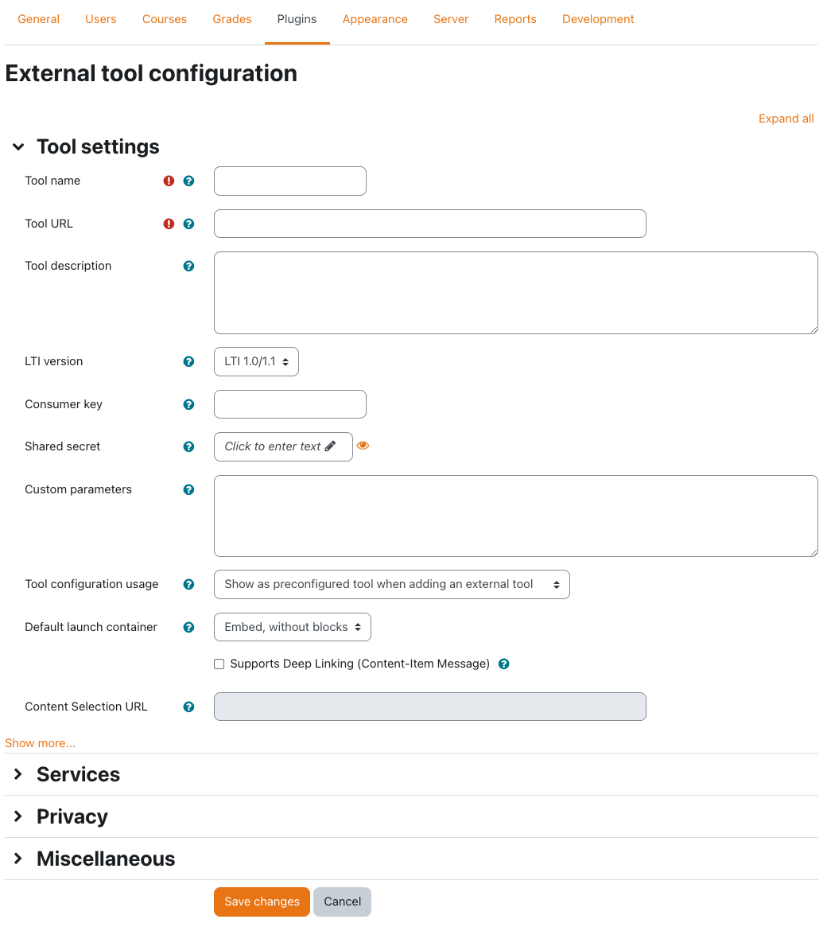Open help for Tool name field

(188, 181)
